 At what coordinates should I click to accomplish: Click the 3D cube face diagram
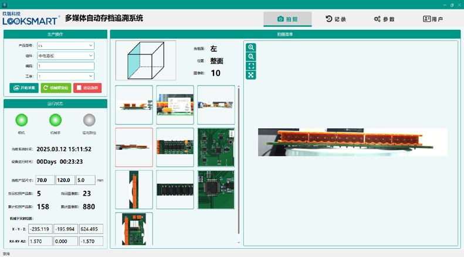pos(145,60)
